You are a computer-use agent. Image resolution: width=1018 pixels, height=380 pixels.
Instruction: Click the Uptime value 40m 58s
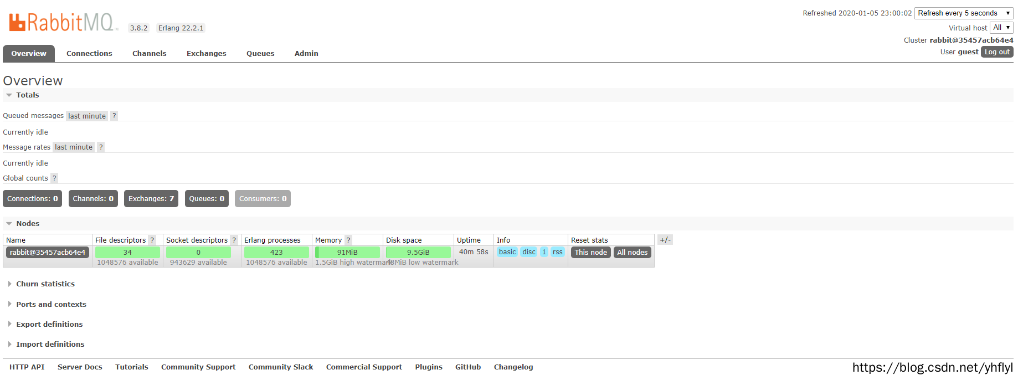click(474, 251)
